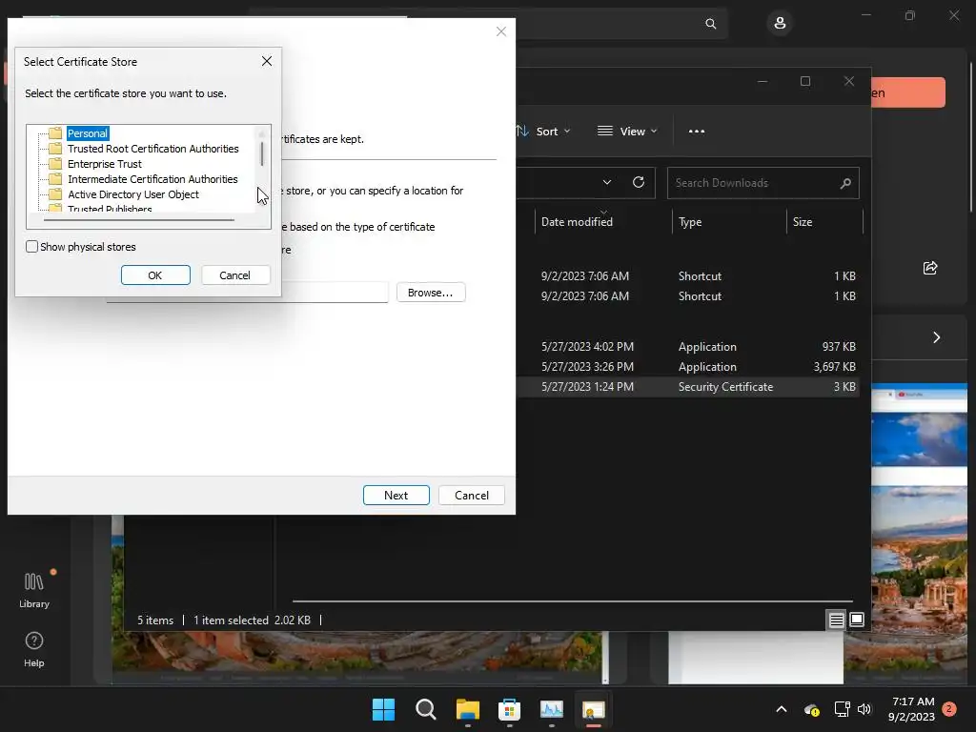Click the cloud sync tray icon
The image size is (976, 732).
tap(811, 709)
